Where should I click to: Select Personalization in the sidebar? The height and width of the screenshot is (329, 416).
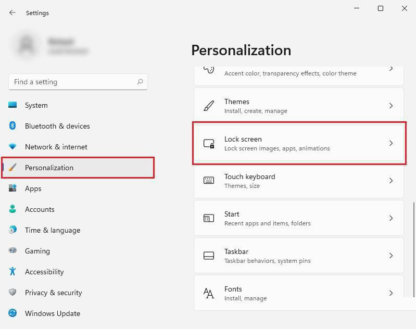click(x=49, y=168)
